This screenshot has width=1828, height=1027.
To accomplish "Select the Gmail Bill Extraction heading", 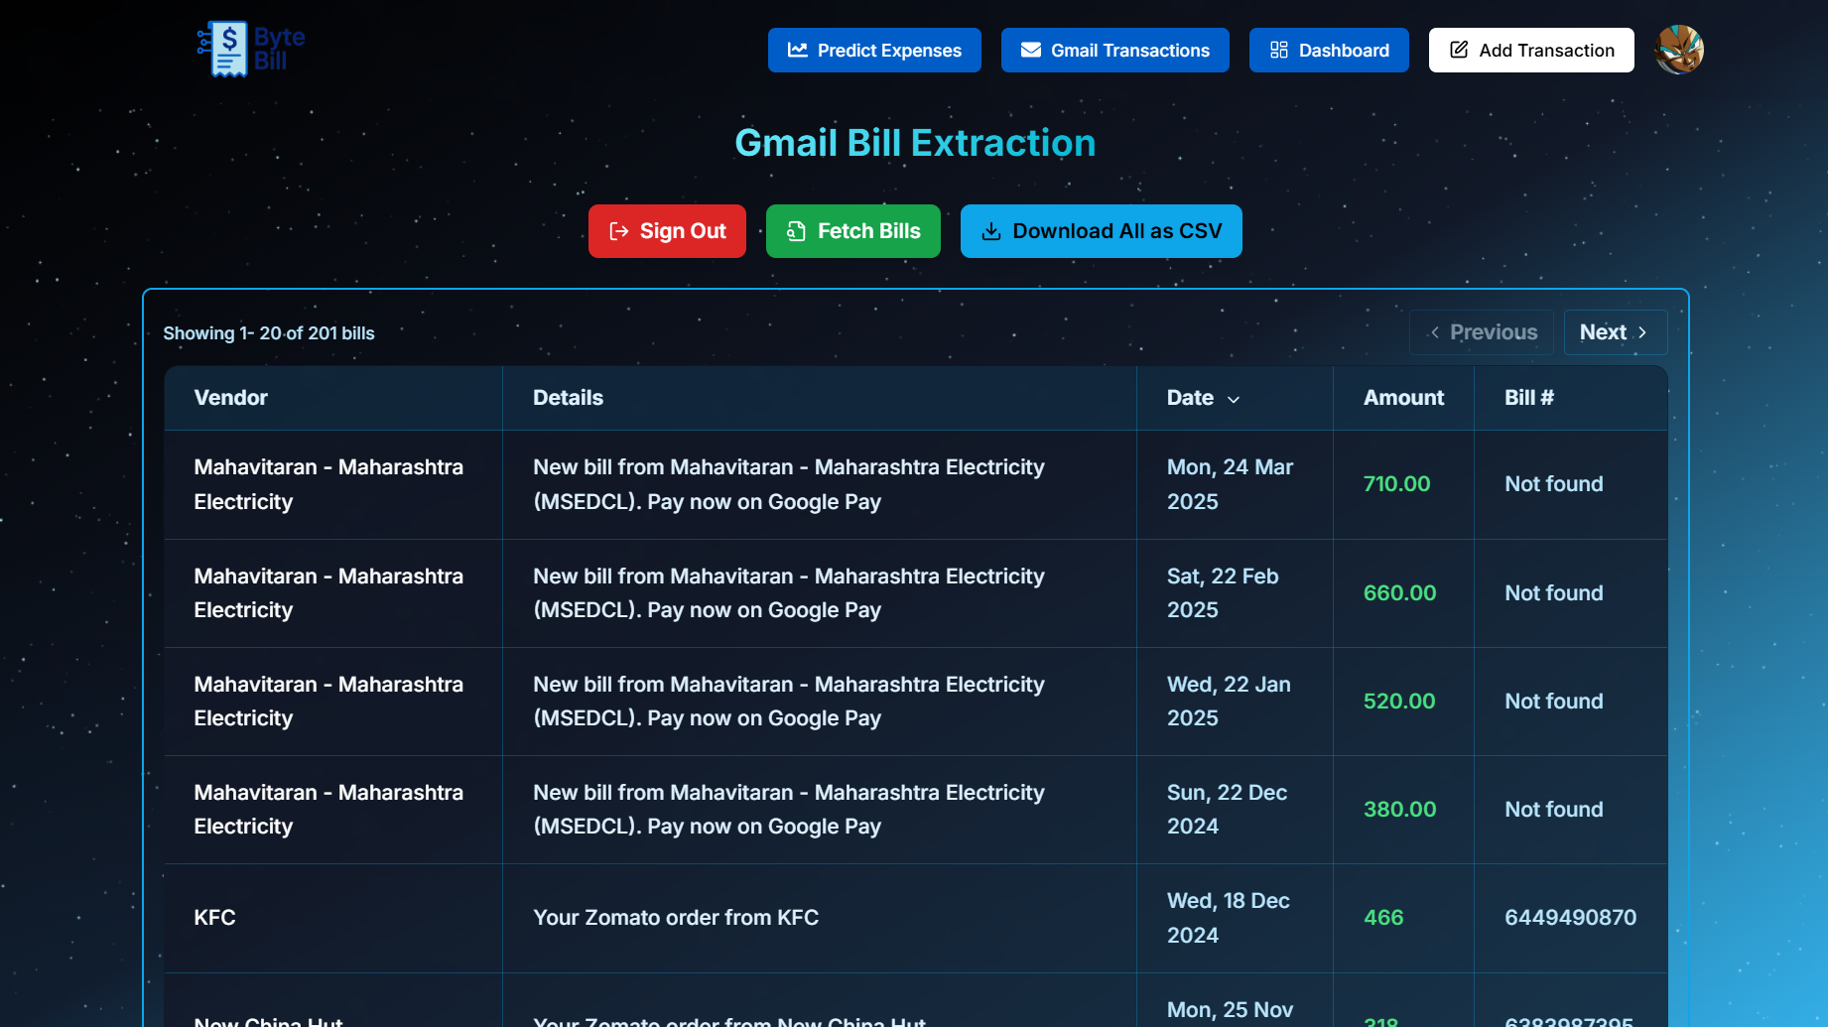I will coord(915,143).
